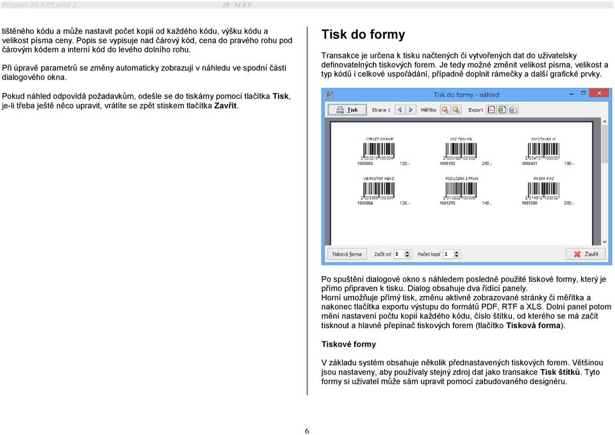Screen dimensions: 615x435
Task: Click the 'Tisk do formy' heading
Action: [x=363, y=35]
